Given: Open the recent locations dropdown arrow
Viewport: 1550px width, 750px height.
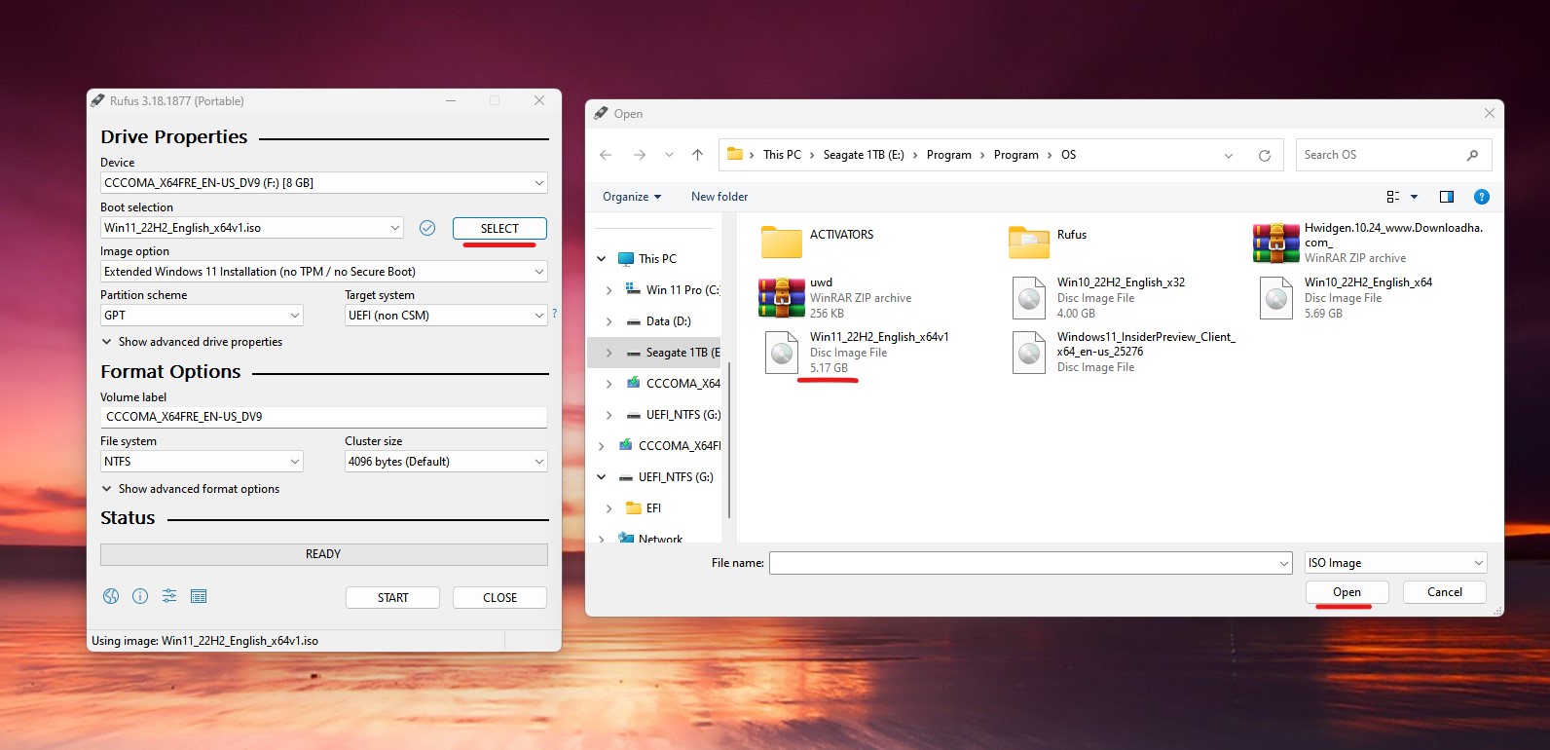Looking at the screenshot, I should (x=669, y=155).
